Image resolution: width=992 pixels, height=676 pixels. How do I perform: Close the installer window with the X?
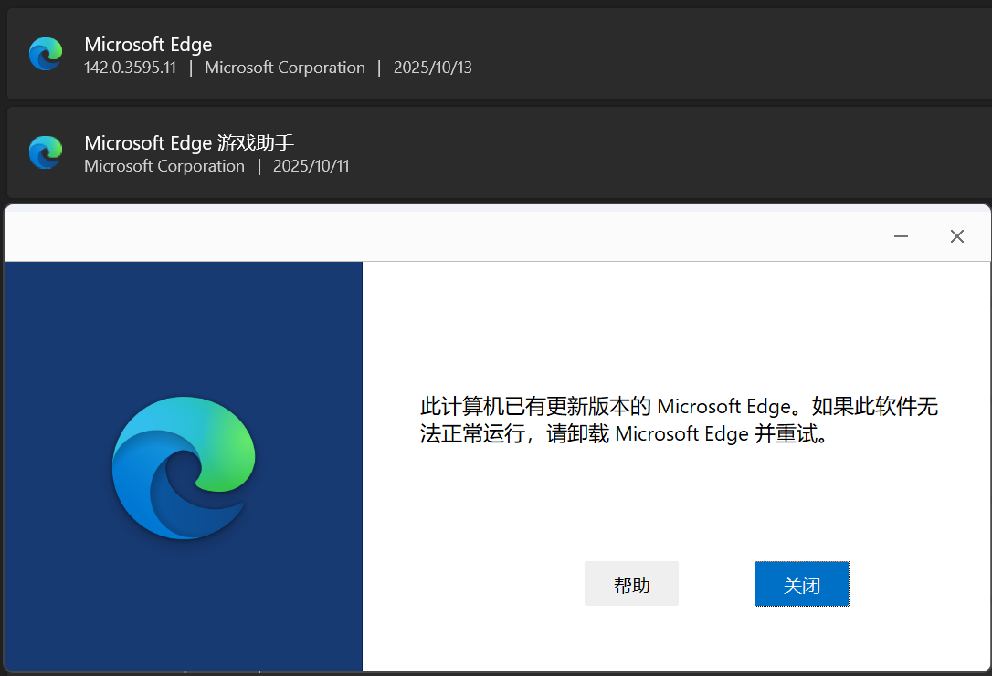(x=957, y=235)
